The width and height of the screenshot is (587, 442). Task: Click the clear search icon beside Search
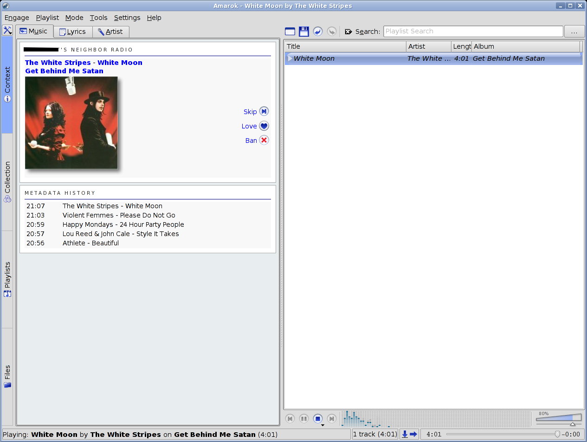click(x=348, y=32)
